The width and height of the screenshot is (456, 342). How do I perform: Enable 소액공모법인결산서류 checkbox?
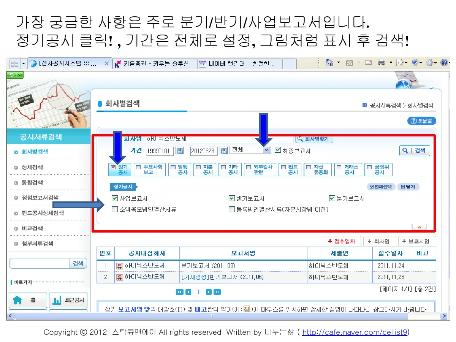click(115, 209)
